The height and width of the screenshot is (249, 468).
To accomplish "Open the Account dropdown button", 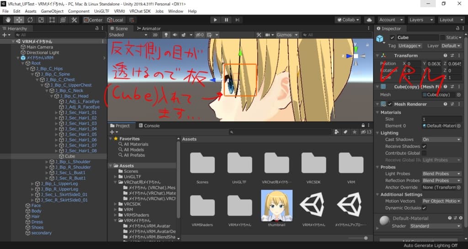I will point(390,20).
